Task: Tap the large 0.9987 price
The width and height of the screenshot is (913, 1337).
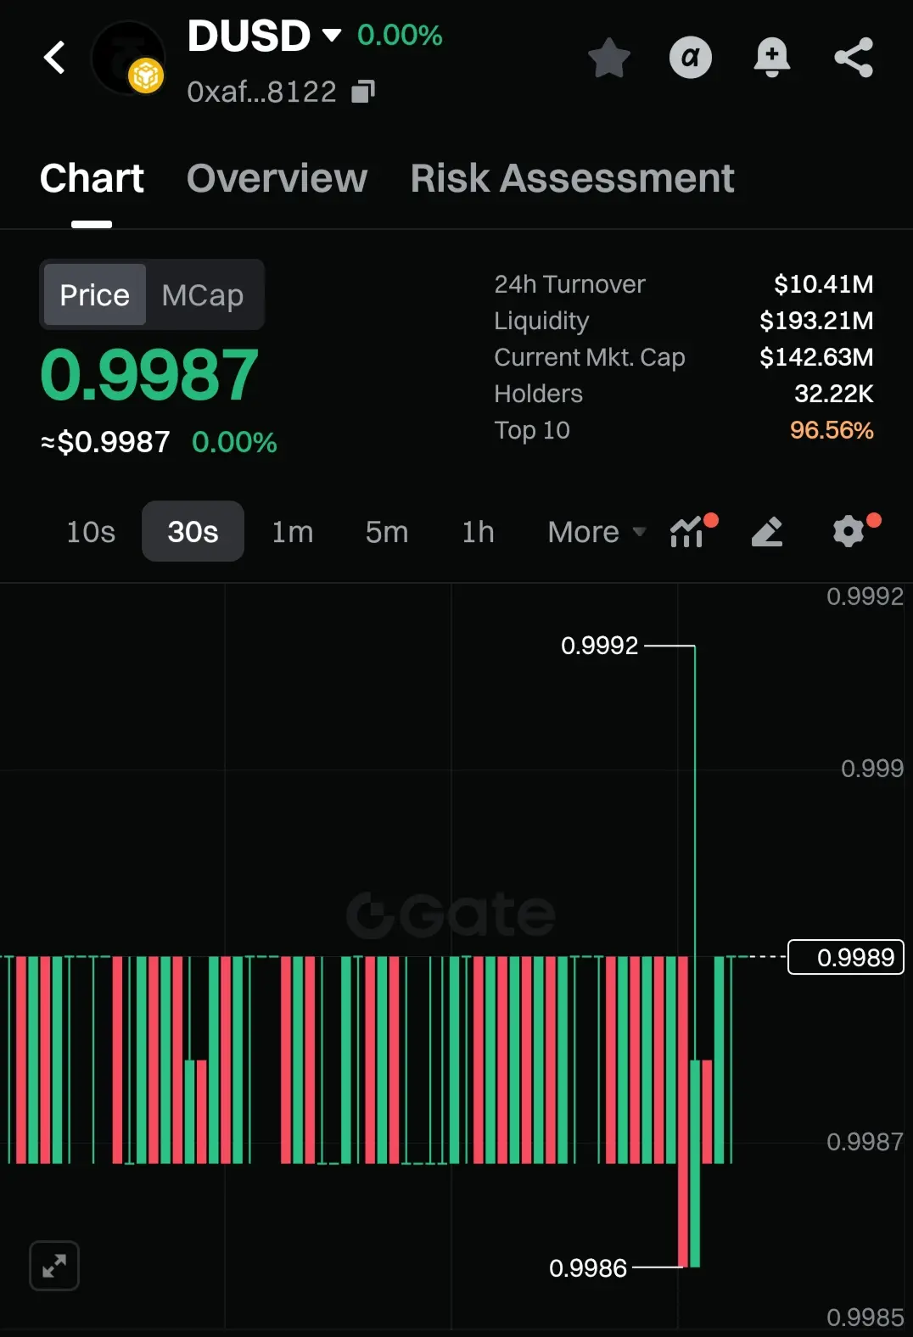Action: [149, 375]
